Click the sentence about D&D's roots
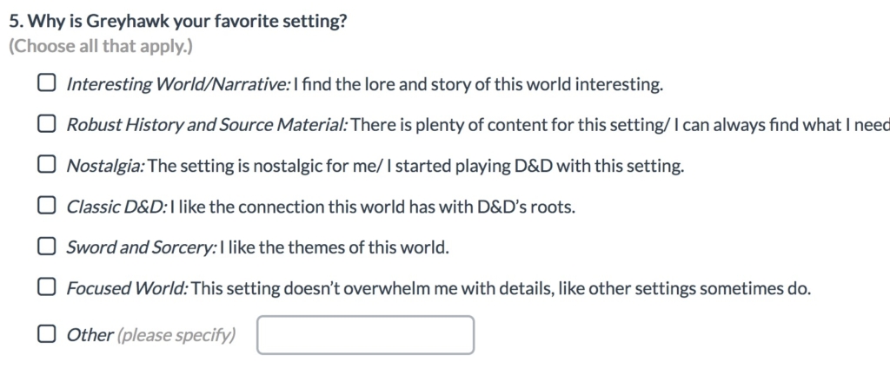The width and height of the screenshot is (890, 375). point(373,207)
